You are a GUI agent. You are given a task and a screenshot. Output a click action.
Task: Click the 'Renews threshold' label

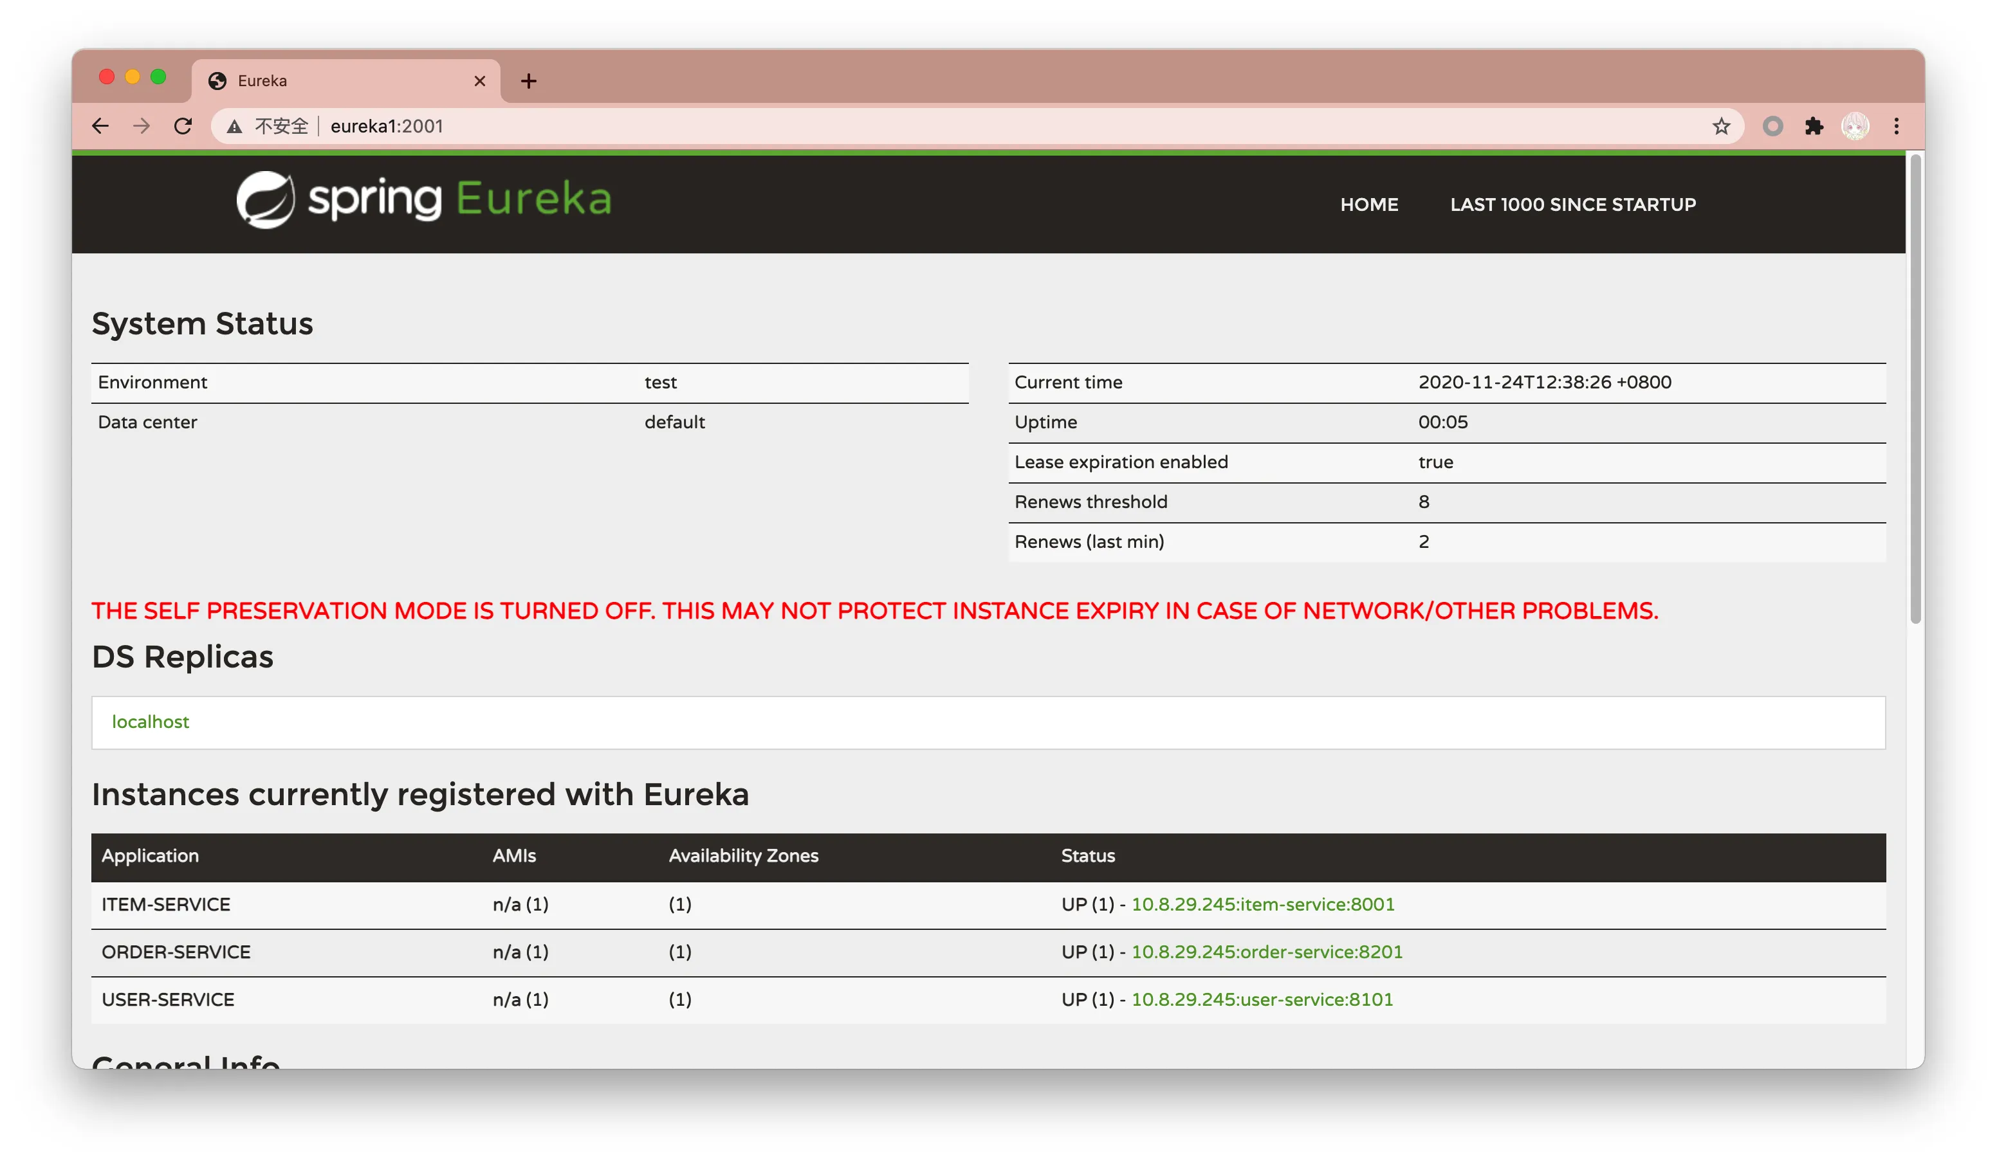pyautogui.click(x=1091, y=502)
